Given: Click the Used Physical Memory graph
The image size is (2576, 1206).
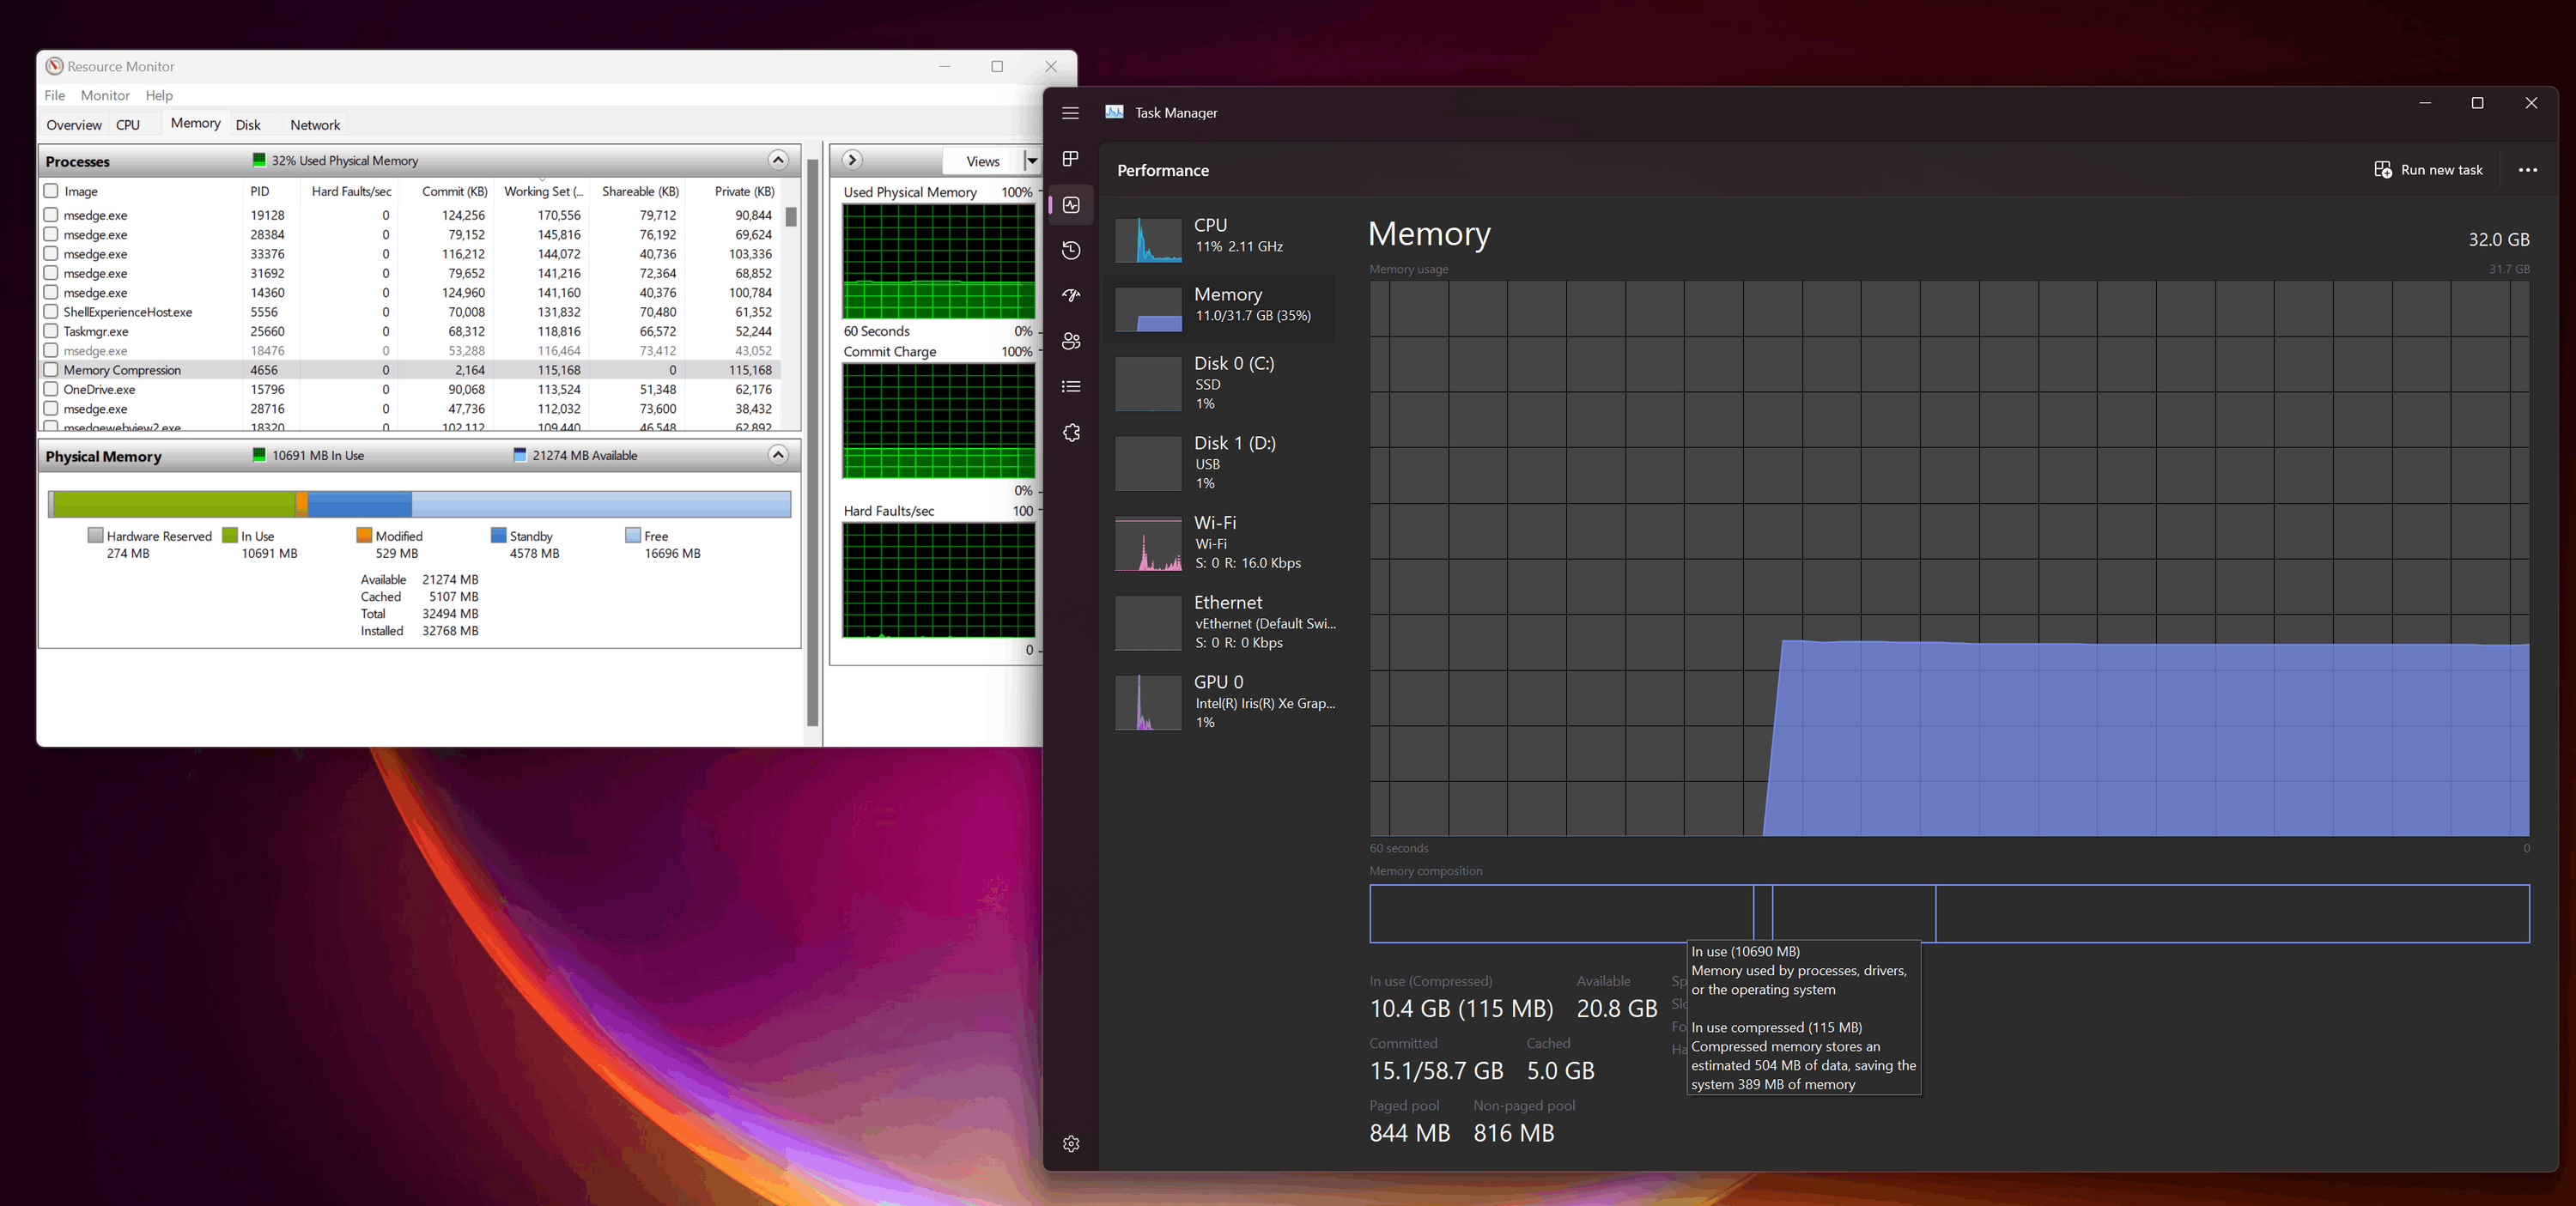Looking at the screenshot, I should [x=938, y=262].
